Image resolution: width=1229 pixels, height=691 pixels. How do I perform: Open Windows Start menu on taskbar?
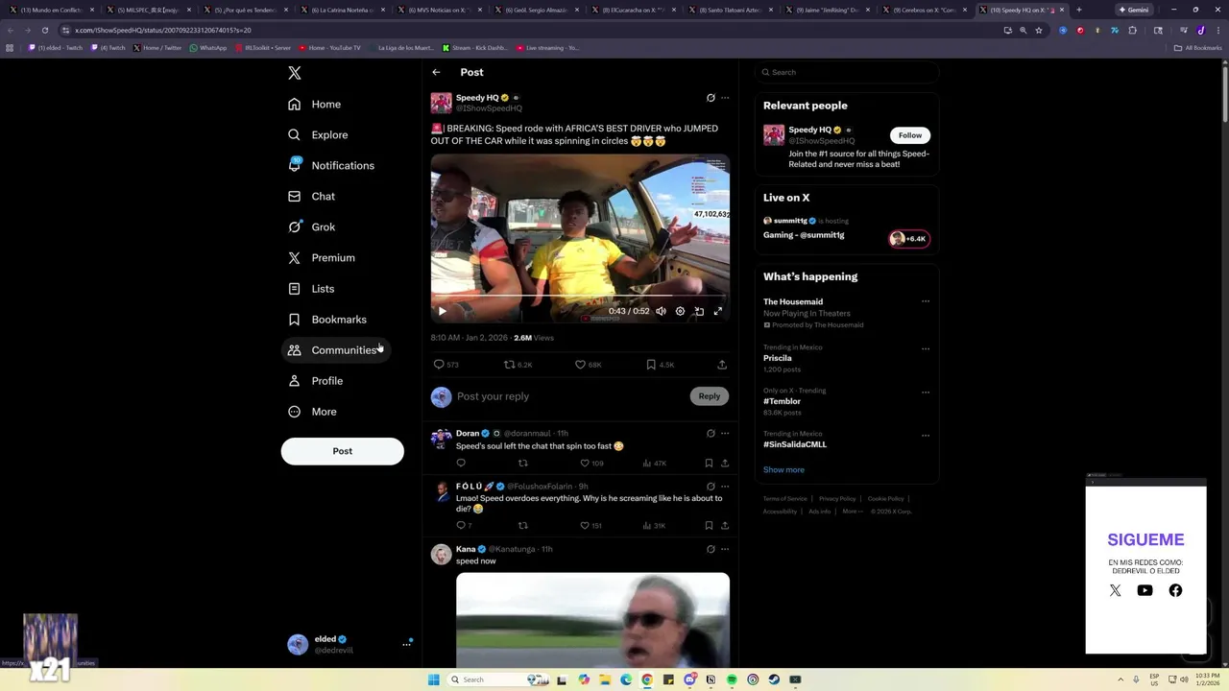point(433,679)
